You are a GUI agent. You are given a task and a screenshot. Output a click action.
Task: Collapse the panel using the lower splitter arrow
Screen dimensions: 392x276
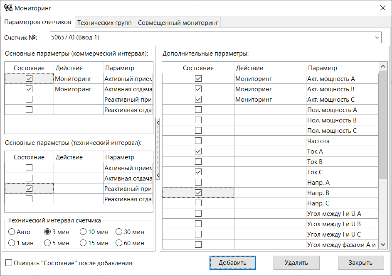tap(157, 175)
